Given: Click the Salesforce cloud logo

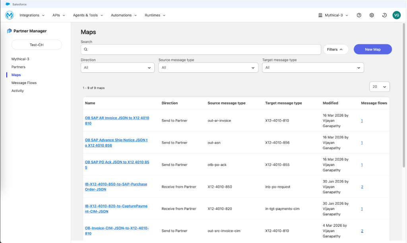Looking at the screenshot, I should (x=8, y=4).
